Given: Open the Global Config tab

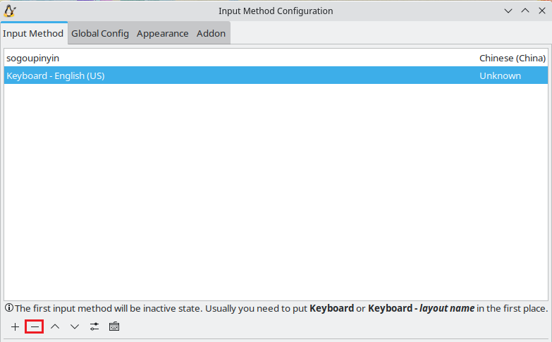Looking at the screenshot, I should coord(100,33).
